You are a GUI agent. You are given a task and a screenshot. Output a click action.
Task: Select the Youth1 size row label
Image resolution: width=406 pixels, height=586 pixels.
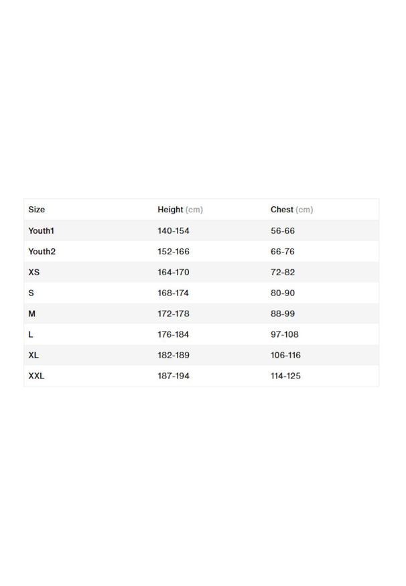pos(41,230)
